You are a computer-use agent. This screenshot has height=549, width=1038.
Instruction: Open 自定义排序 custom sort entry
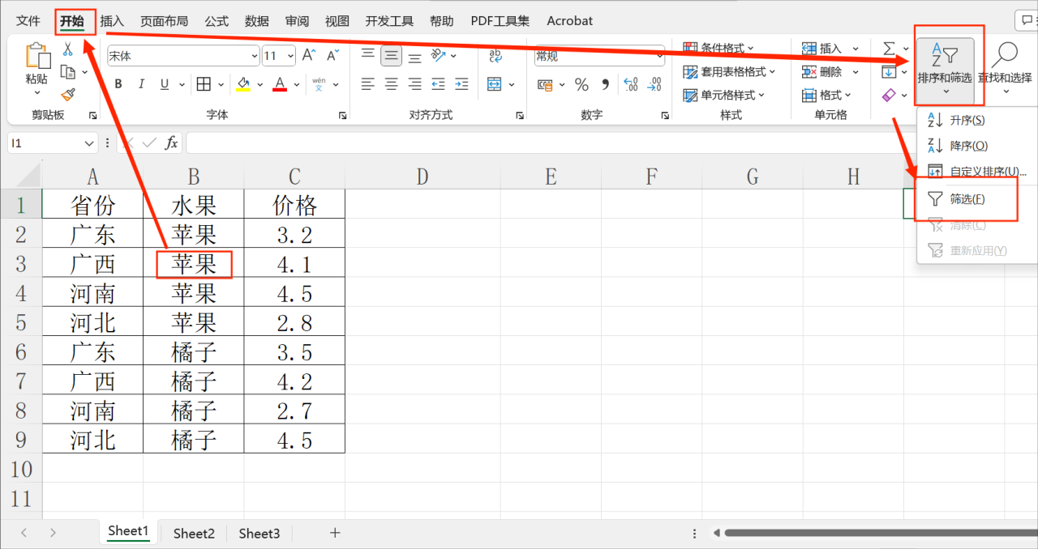[977, 172]
